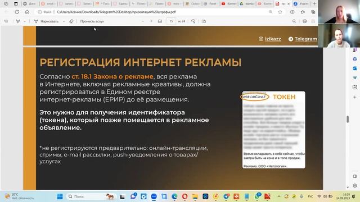Switch to the Участ tab

tap(301, 4)
